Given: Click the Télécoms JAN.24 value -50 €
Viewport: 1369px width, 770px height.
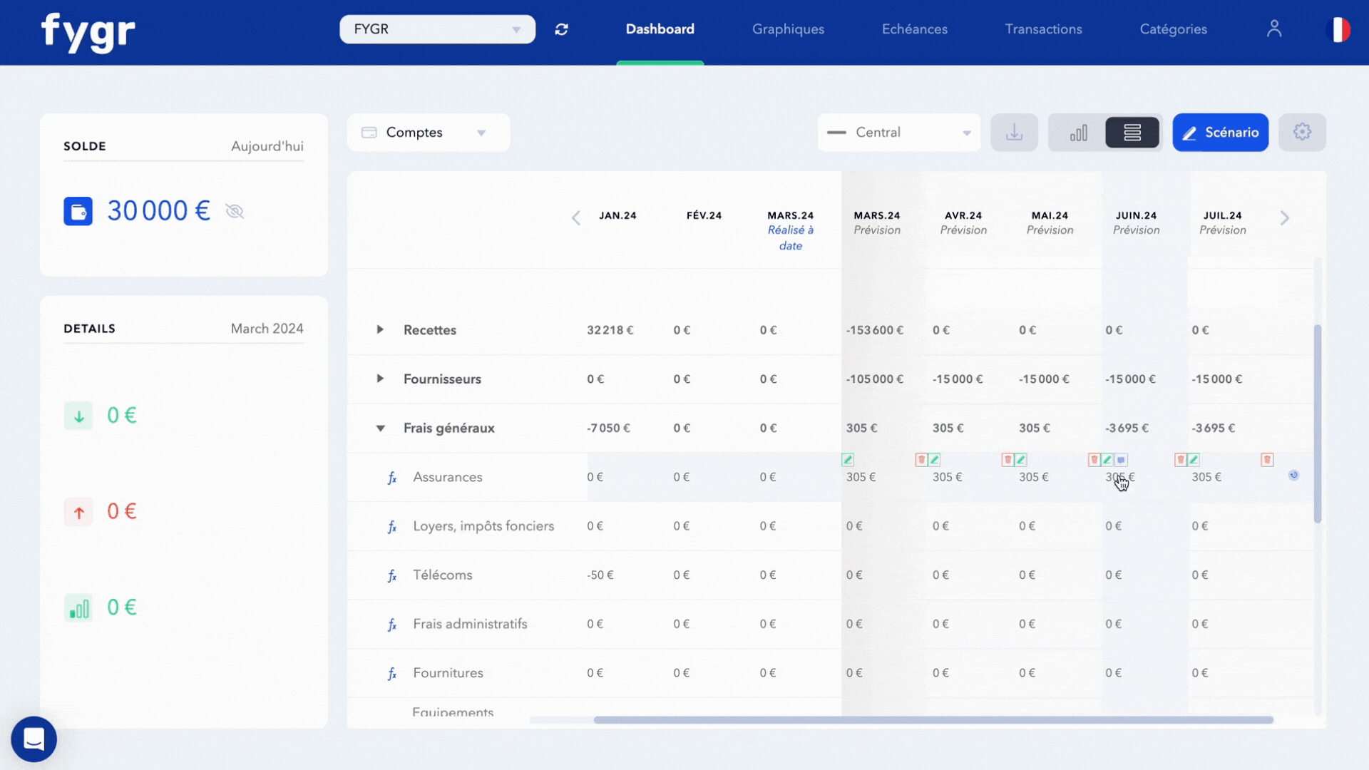Looking at the screenshot, I should point(600,575).
